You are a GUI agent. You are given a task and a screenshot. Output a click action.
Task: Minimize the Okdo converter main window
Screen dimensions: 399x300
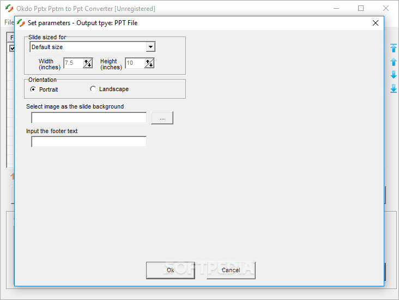336,8
